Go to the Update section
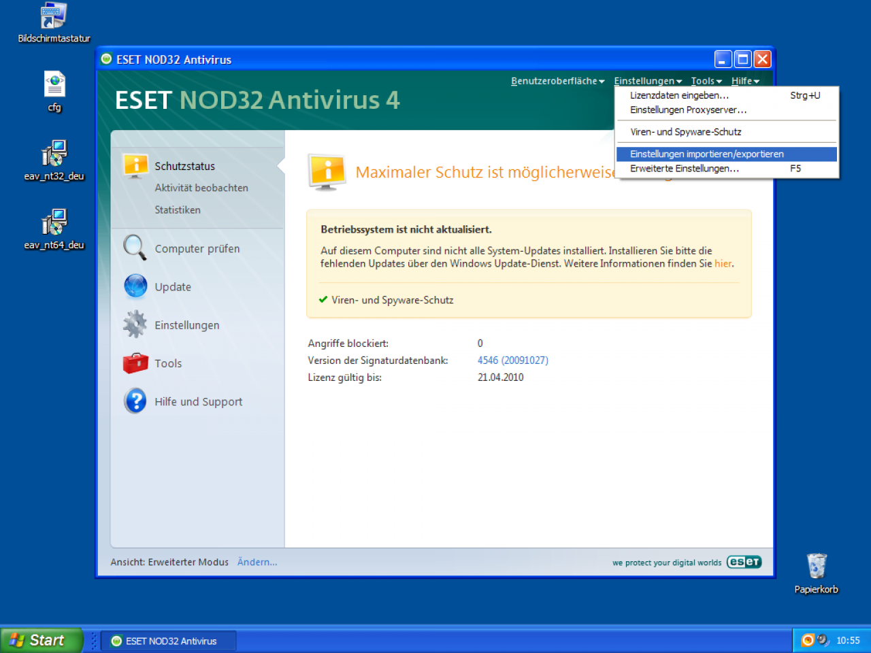 [173, 287]
